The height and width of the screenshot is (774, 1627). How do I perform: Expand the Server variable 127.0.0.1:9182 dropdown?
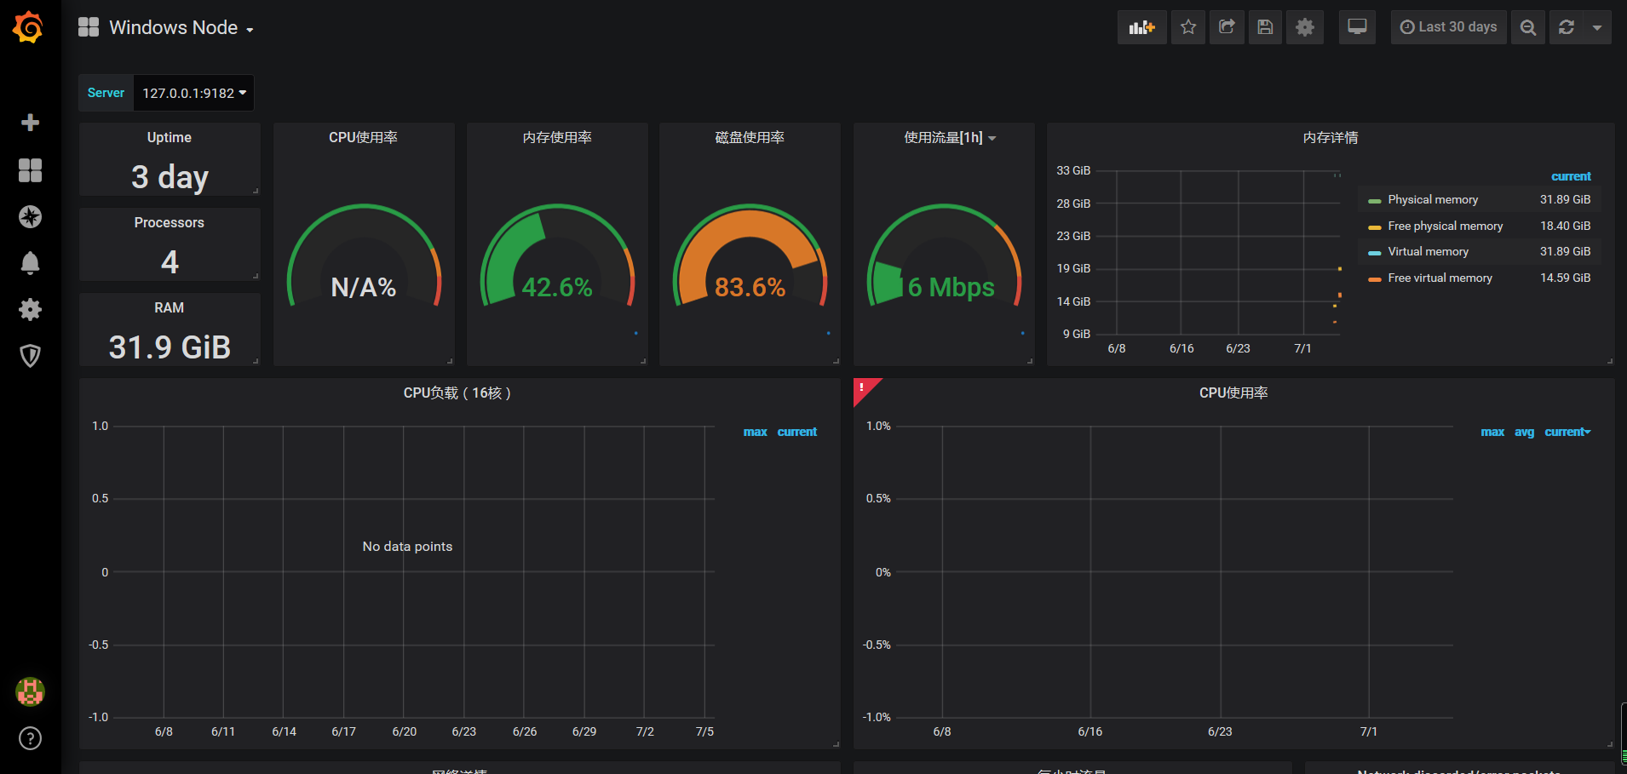193,92
